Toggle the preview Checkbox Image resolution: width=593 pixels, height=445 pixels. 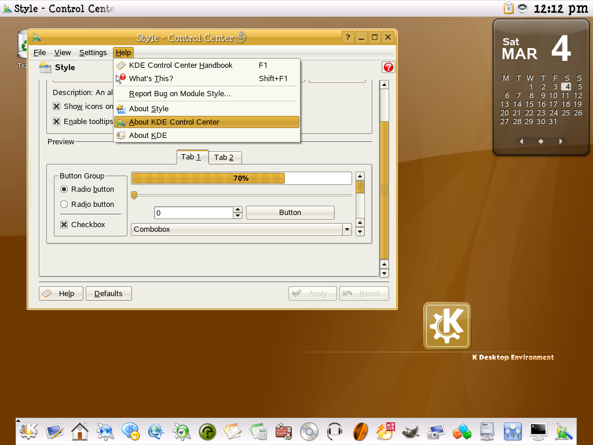(64, 224)
